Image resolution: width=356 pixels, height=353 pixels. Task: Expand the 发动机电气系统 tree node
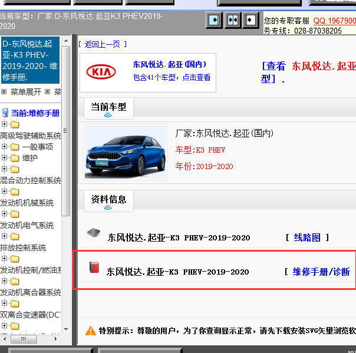pyautogui.click(x=4, y=213)
